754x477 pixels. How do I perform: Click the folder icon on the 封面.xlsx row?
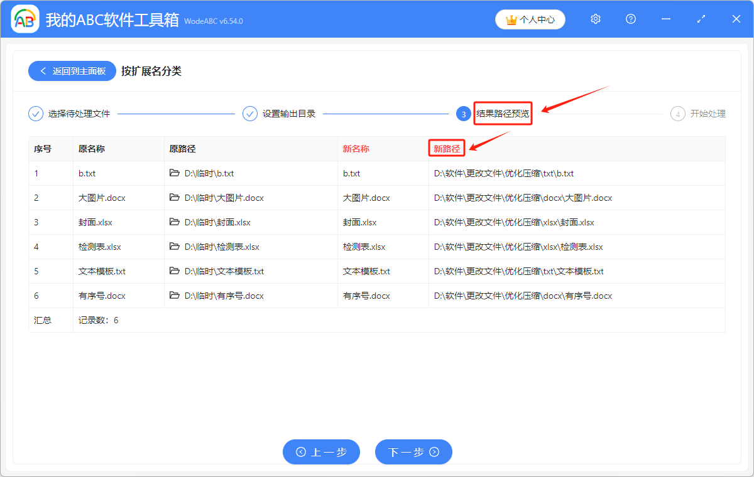[x=175, y=222]
